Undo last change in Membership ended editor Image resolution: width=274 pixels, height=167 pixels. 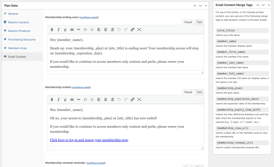pos(119,100)
